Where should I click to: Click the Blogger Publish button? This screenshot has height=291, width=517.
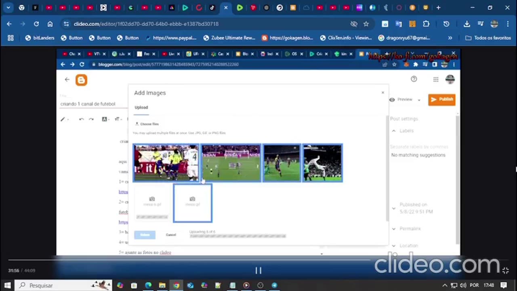[x=441, y=99]
